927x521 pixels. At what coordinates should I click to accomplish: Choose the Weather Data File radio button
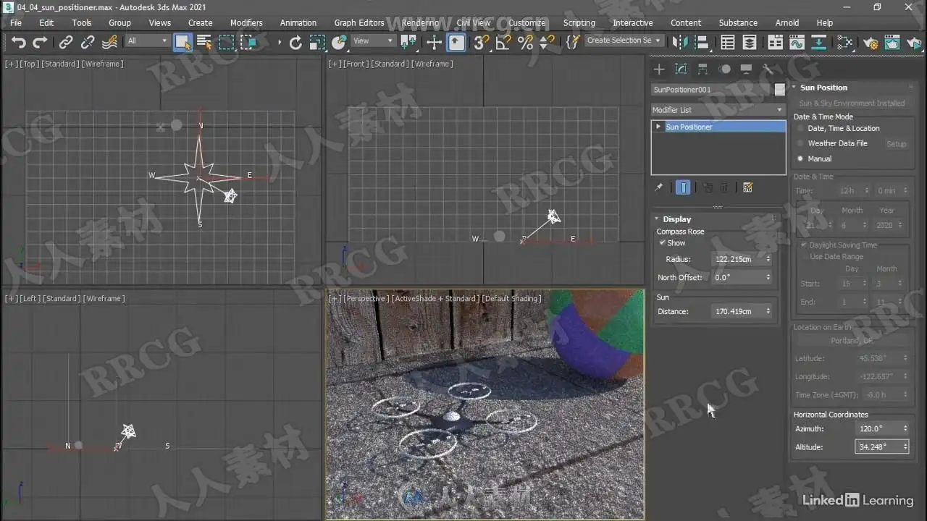(800, 144)
